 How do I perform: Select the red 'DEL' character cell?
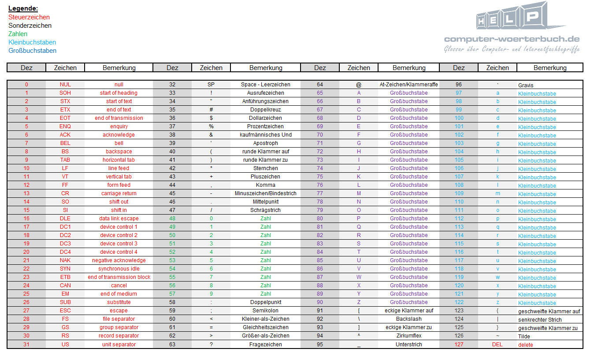point(497,345)
